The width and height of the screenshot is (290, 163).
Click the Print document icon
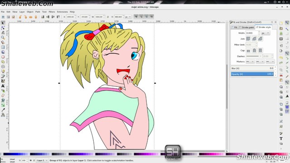click(x=281, y=39)
